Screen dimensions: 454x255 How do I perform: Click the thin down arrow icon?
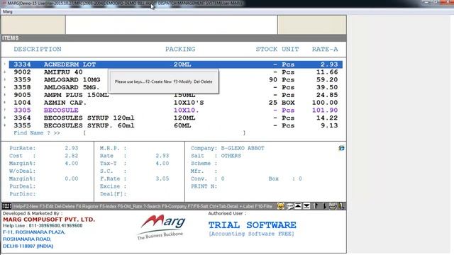(x=324, y=206)
